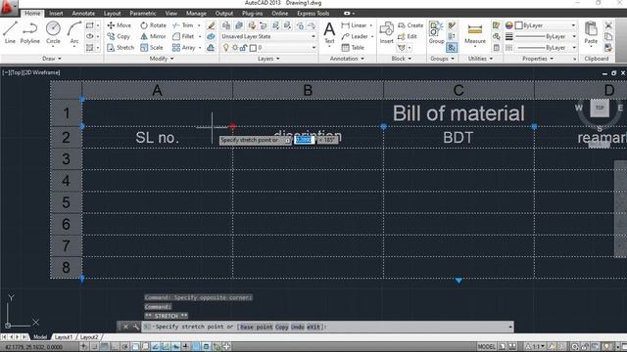The width and height of the screenshot is (627, 352).
Task: Choose the Linear dimension tool
Action: pos(355,25)
